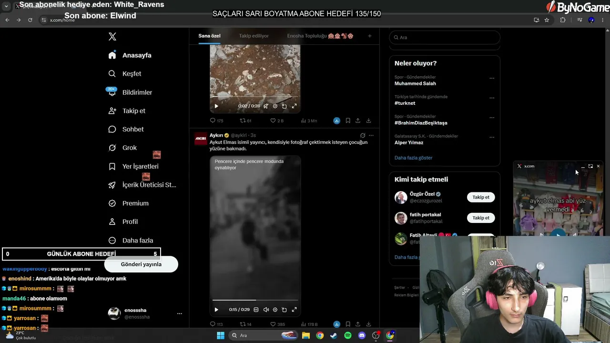Reload the page in Chrome
This screenshot has height=343, width=610.
coord(30,20)
